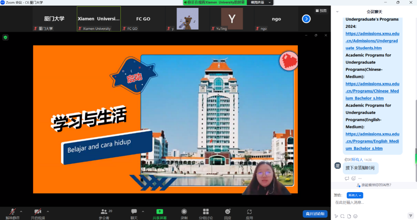Click the Record (录制) icon

184,212
